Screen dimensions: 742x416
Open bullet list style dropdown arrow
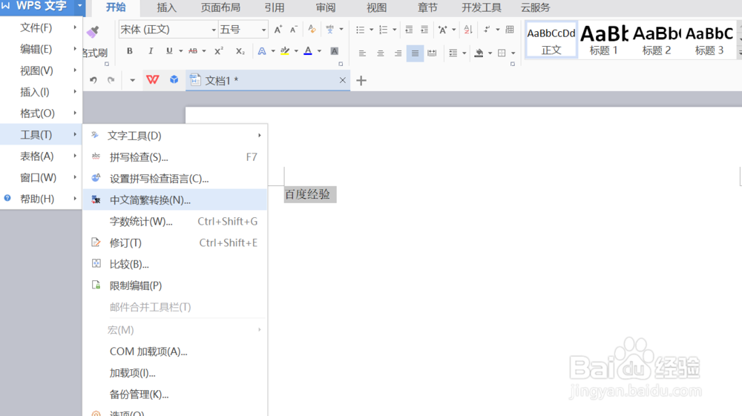372,30
